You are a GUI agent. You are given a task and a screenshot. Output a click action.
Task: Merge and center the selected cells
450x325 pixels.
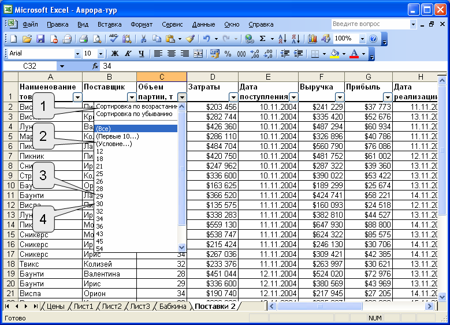click(x=198, y=53)
